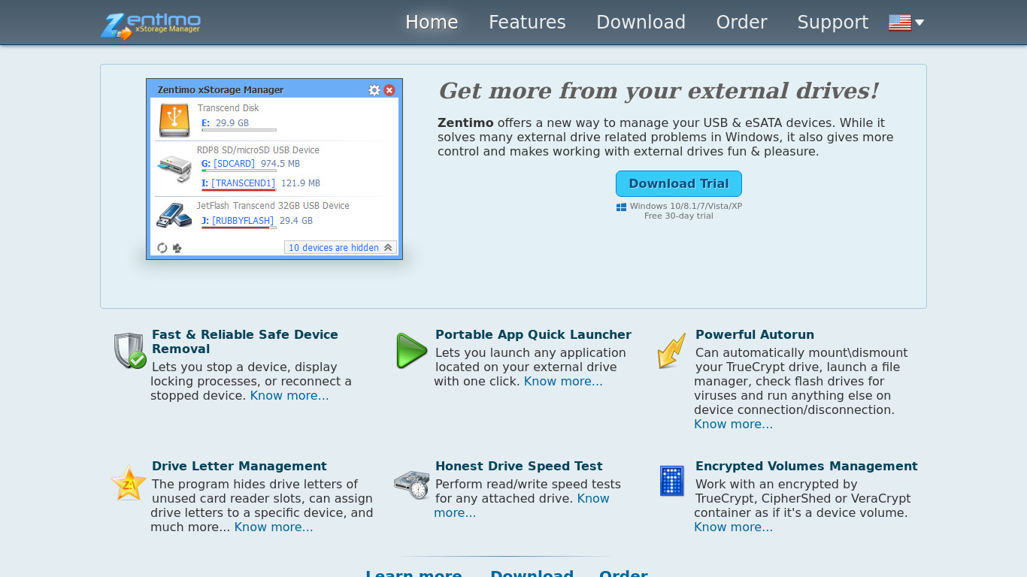The width and height of the screenshot is (1027, 577).
Task: Click the 'Zentimo xStorage Manager' window title
Action: point(220,90)
